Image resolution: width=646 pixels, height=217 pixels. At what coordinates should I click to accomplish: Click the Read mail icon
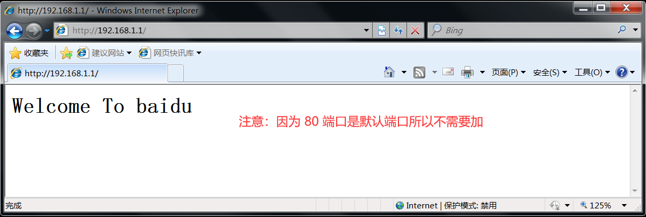448,72
